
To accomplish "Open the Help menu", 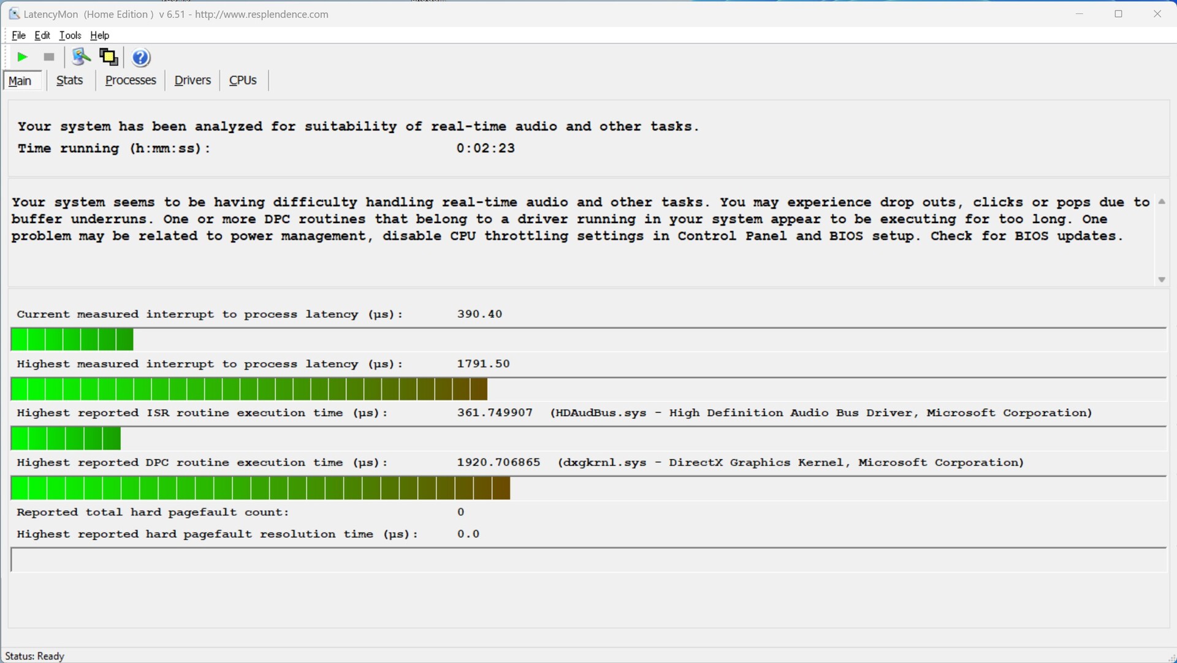I will (99, 36).
